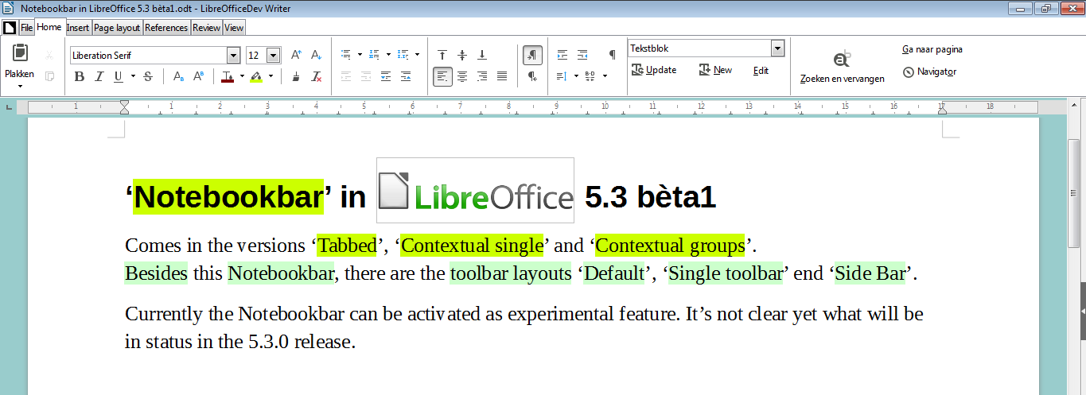The image size is (1086, 395).
Task: Apply superscript formatting
Action: (x=199, y=76)
